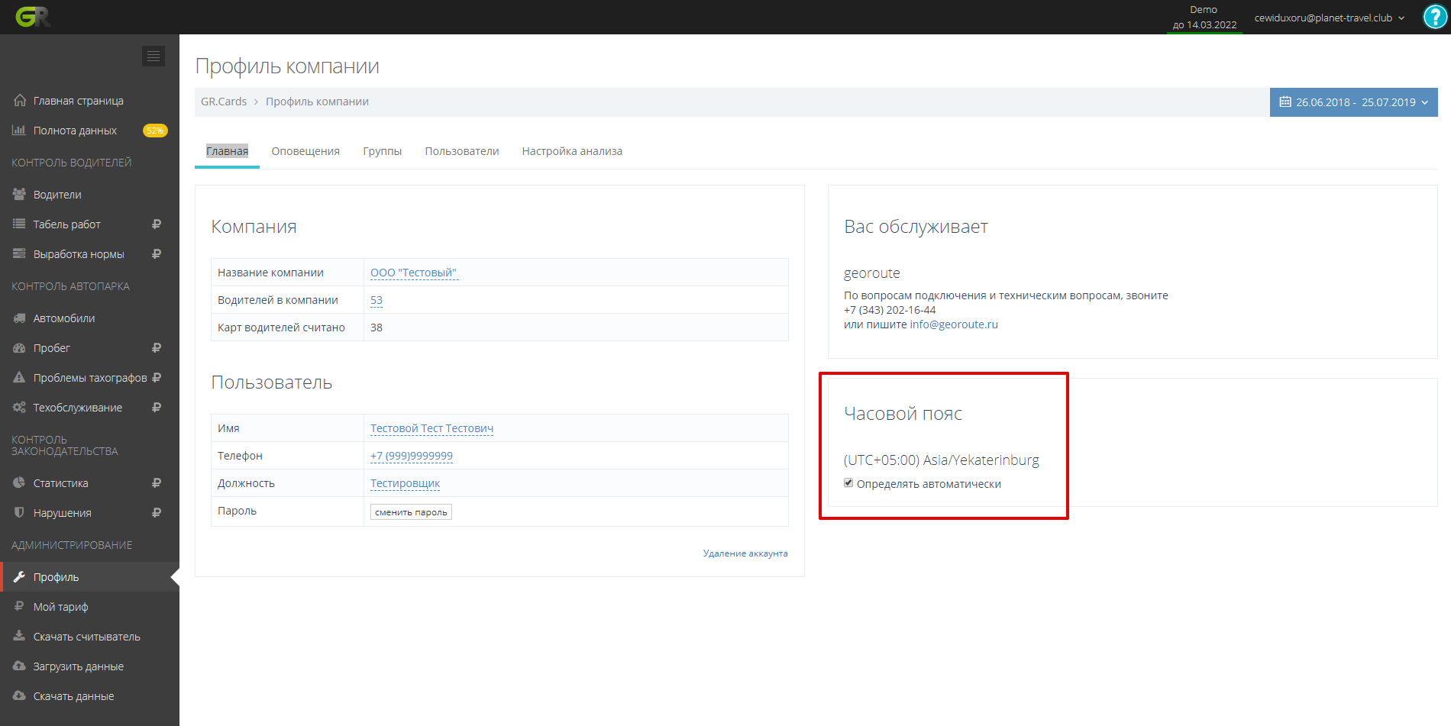Click the home icon beside Главная страница

(20, 100)
